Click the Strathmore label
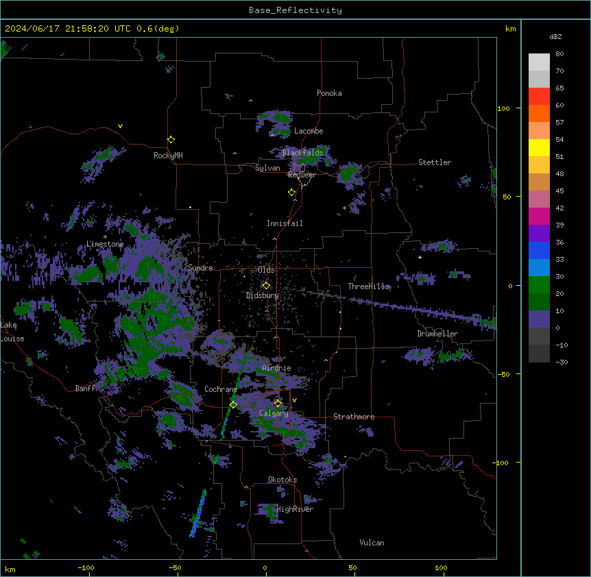This screenshot has height=577, width=591. (x=354, y=417)
